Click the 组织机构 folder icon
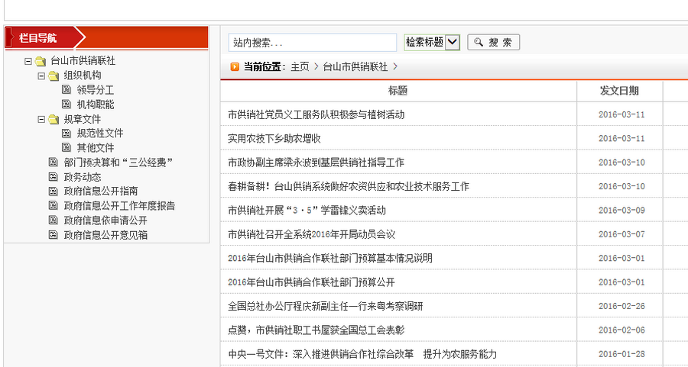 click(x=54, y=76)
